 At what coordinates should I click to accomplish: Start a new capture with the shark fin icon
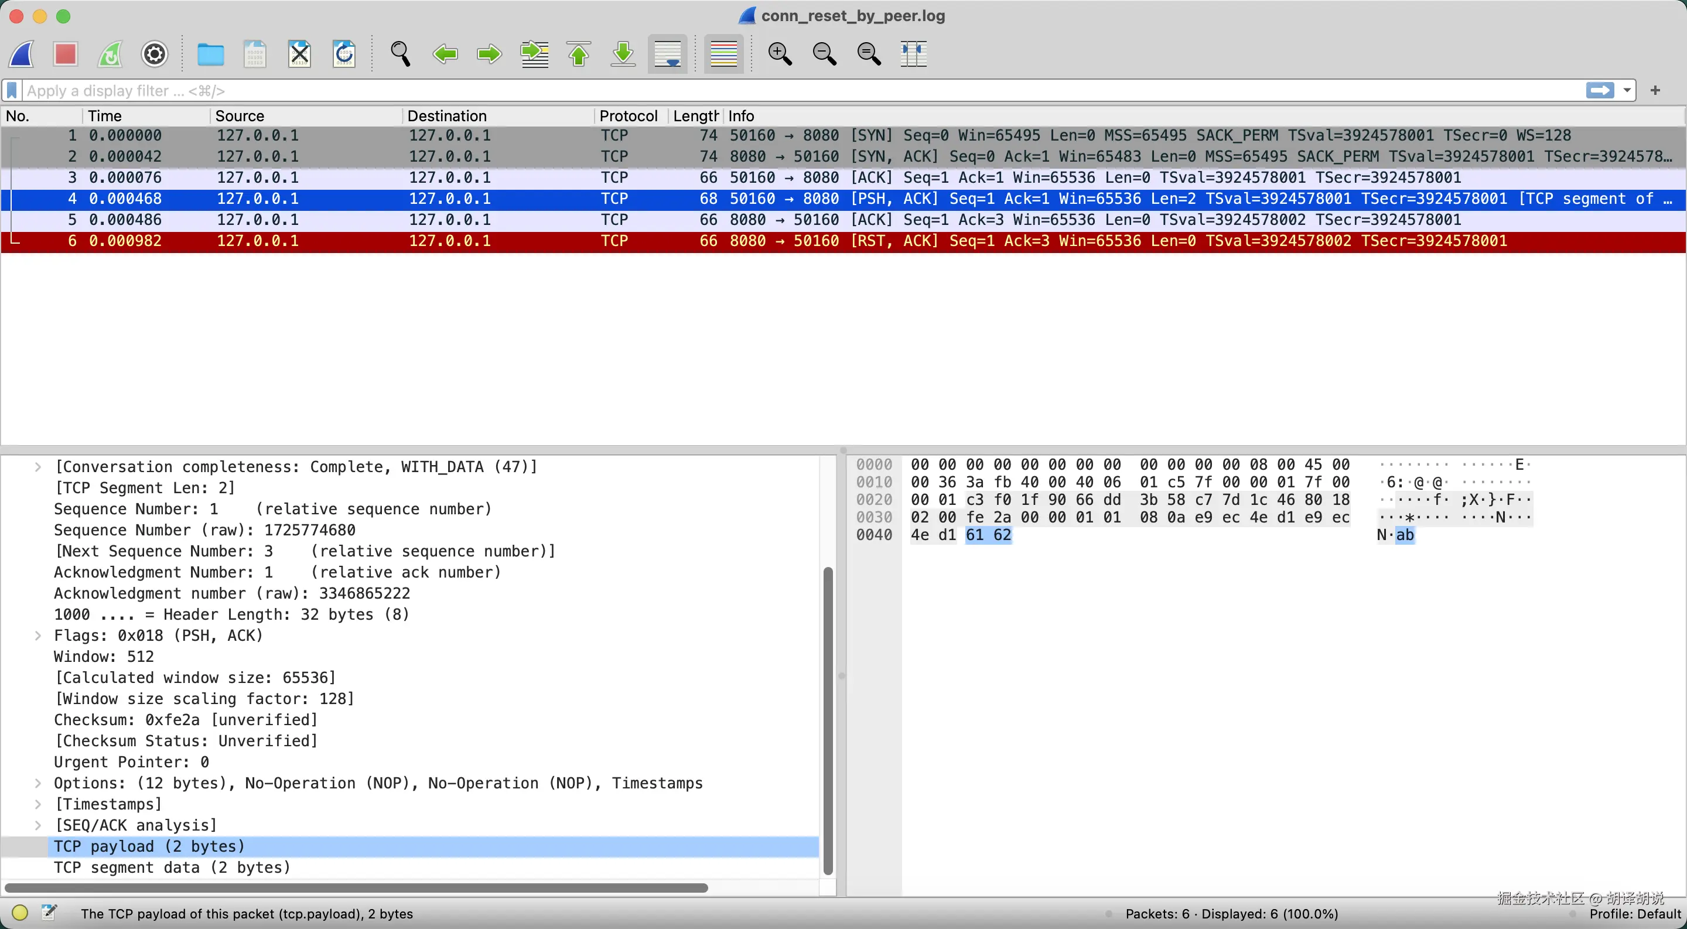[x=22, y=54]
